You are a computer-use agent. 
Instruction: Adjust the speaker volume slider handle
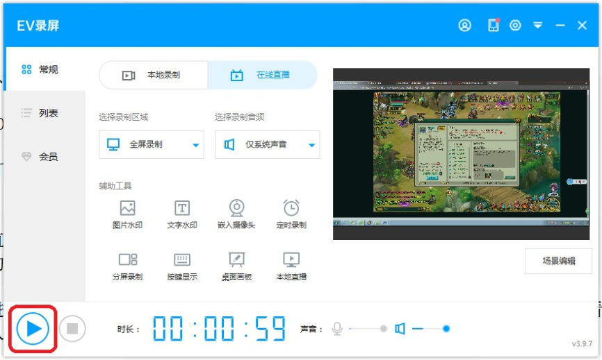[x=446, y=329]
